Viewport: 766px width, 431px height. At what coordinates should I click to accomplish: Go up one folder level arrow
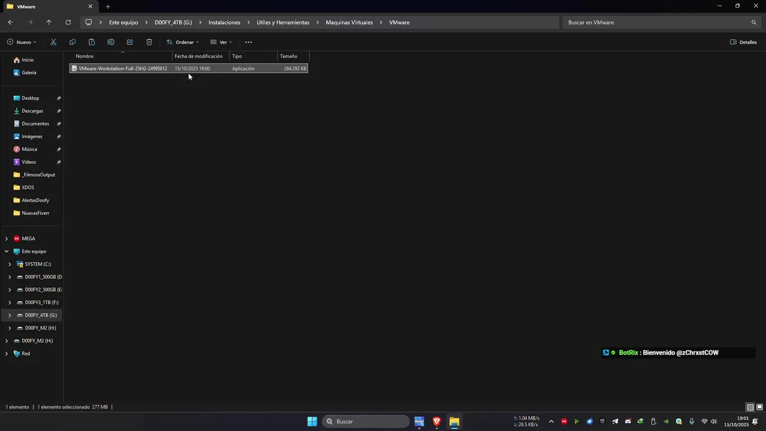click(x=49, y=22)
